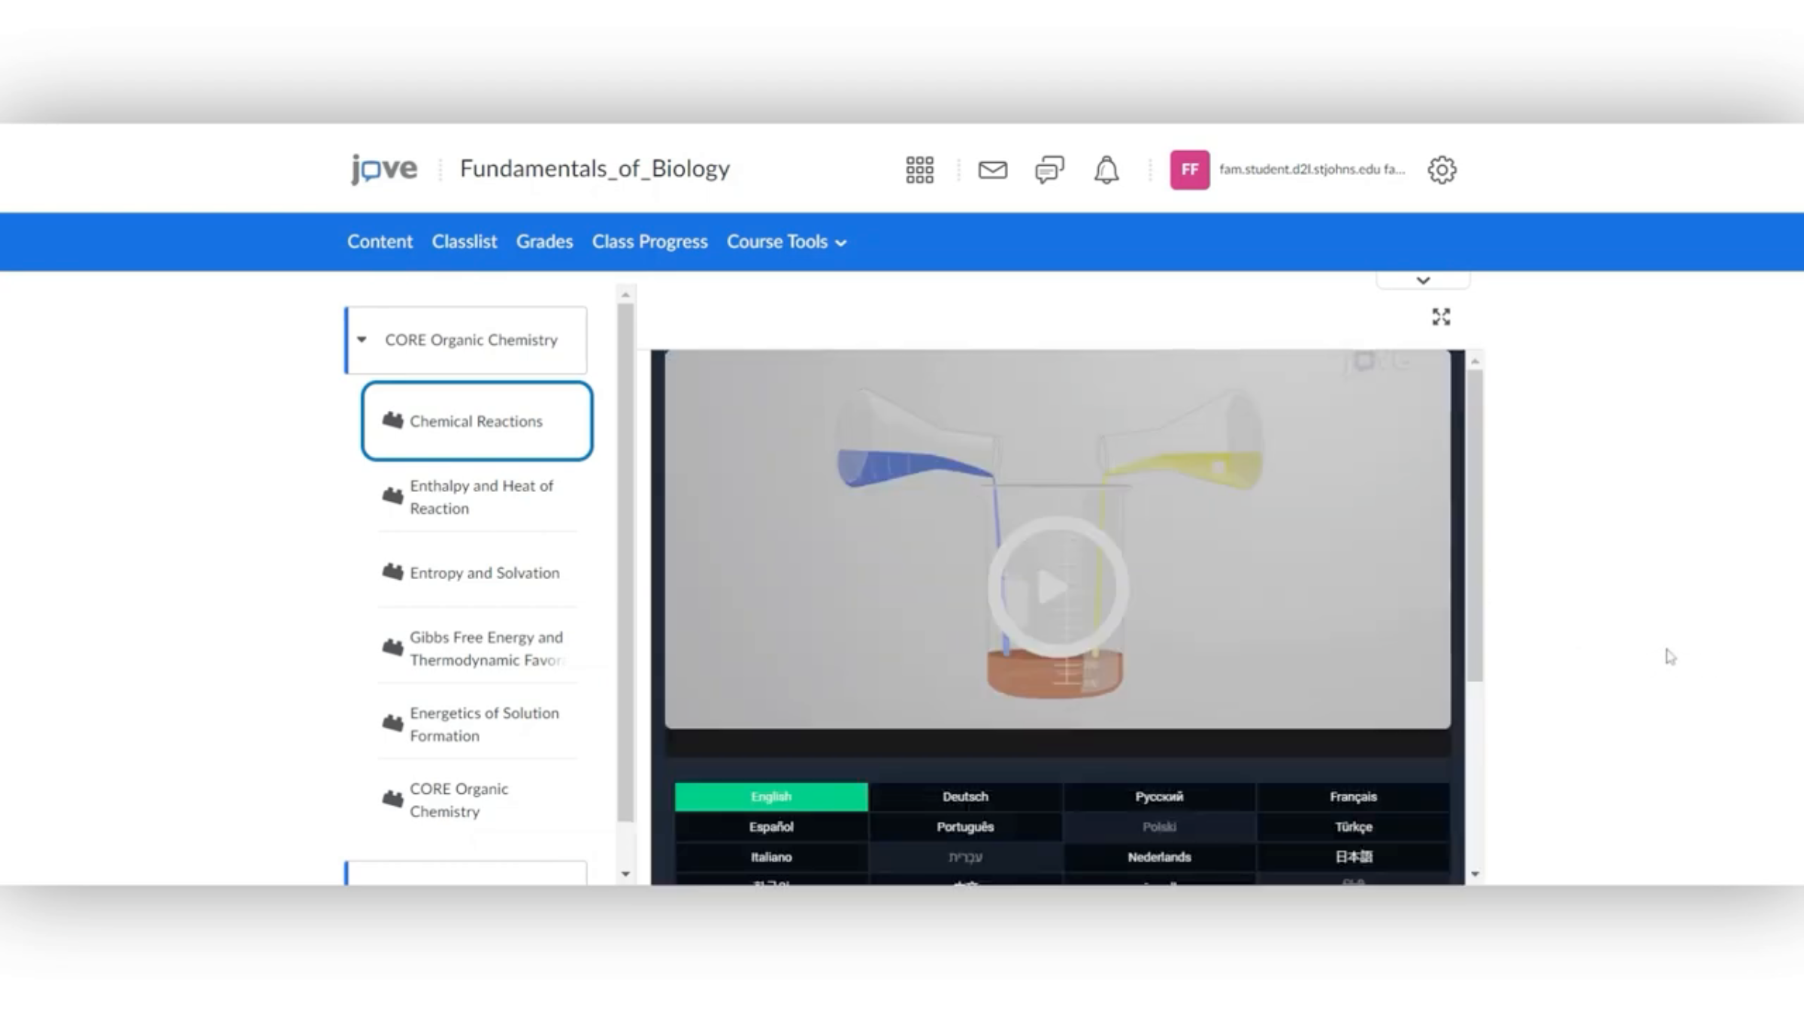
Task: Open the Course Tools dropdown
Action: point(786,242)
